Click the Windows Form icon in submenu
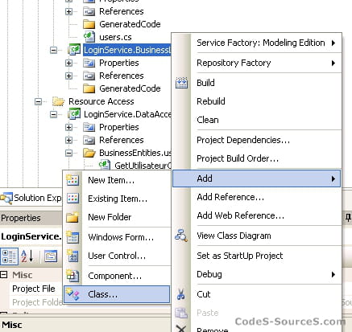This screenshot has height=332, width=352. (72, 237)
